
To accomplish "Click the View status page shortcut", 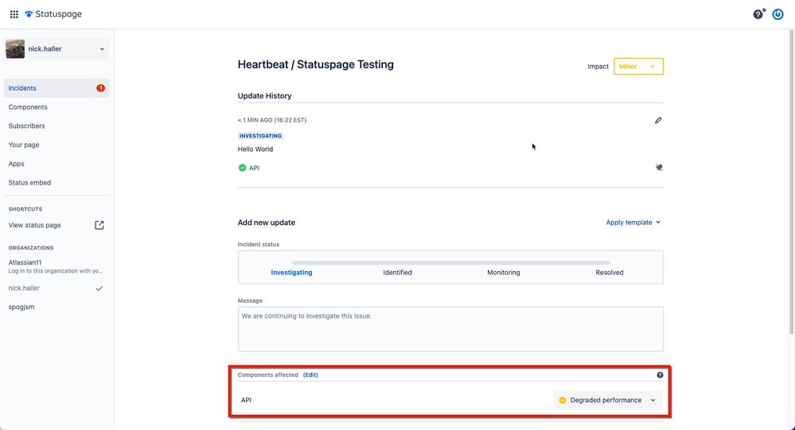I will point(34,225).
